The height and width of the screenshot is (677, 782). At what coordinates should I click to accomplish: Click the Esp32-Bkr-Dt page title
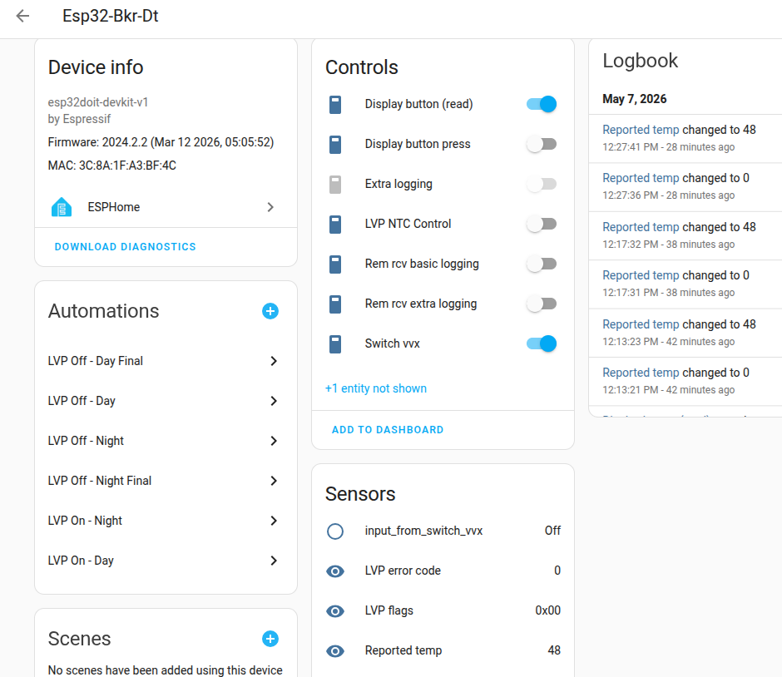(x=110, y=16)
